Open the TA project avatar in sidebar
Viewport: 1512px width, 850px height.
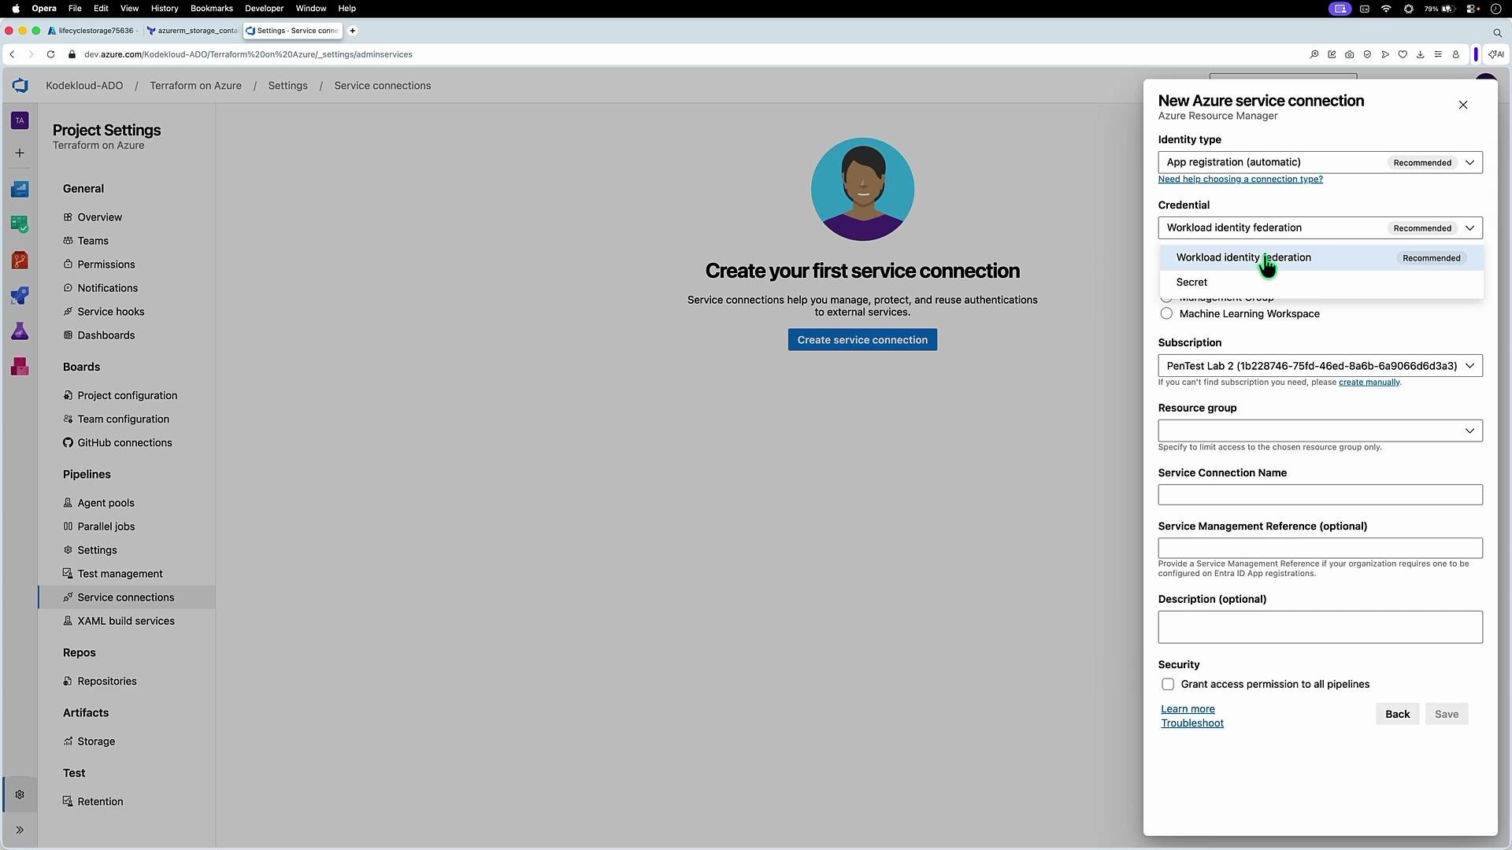coord(20,120)
